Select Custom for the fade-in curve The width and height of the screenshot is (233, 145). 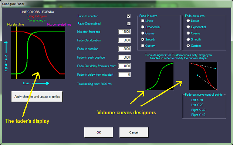[143, 46]
